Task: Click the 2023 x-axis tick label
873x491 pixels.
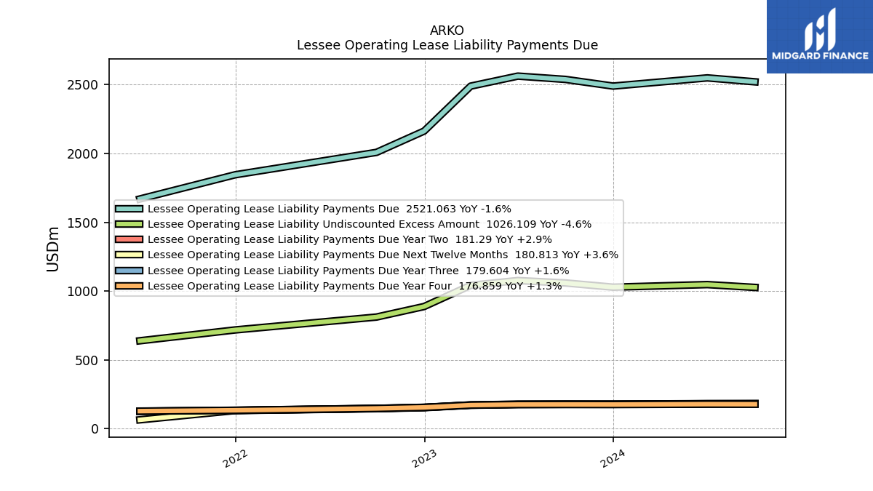Action: tap(425, 458)
